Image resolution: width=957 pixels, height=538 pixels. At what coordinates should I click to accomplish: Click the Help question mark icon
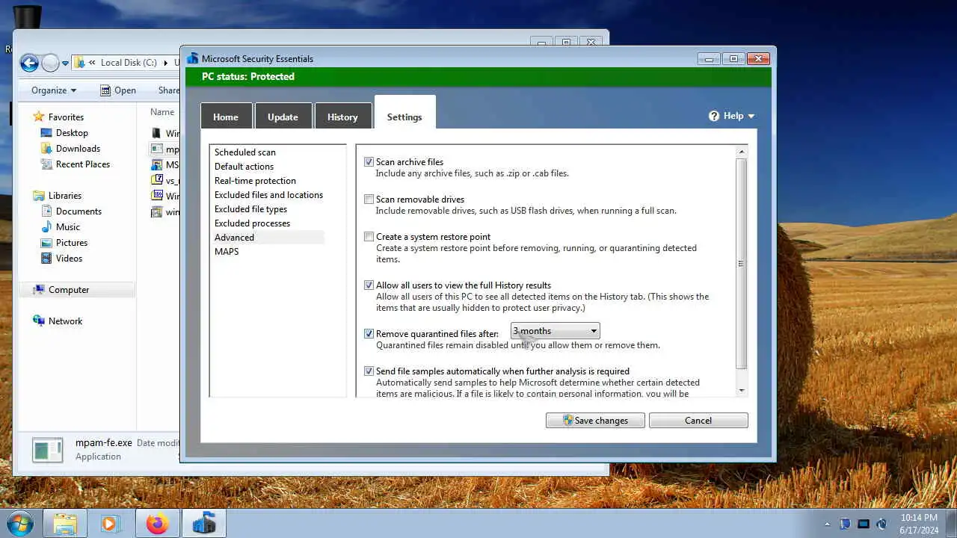point(714,116)
